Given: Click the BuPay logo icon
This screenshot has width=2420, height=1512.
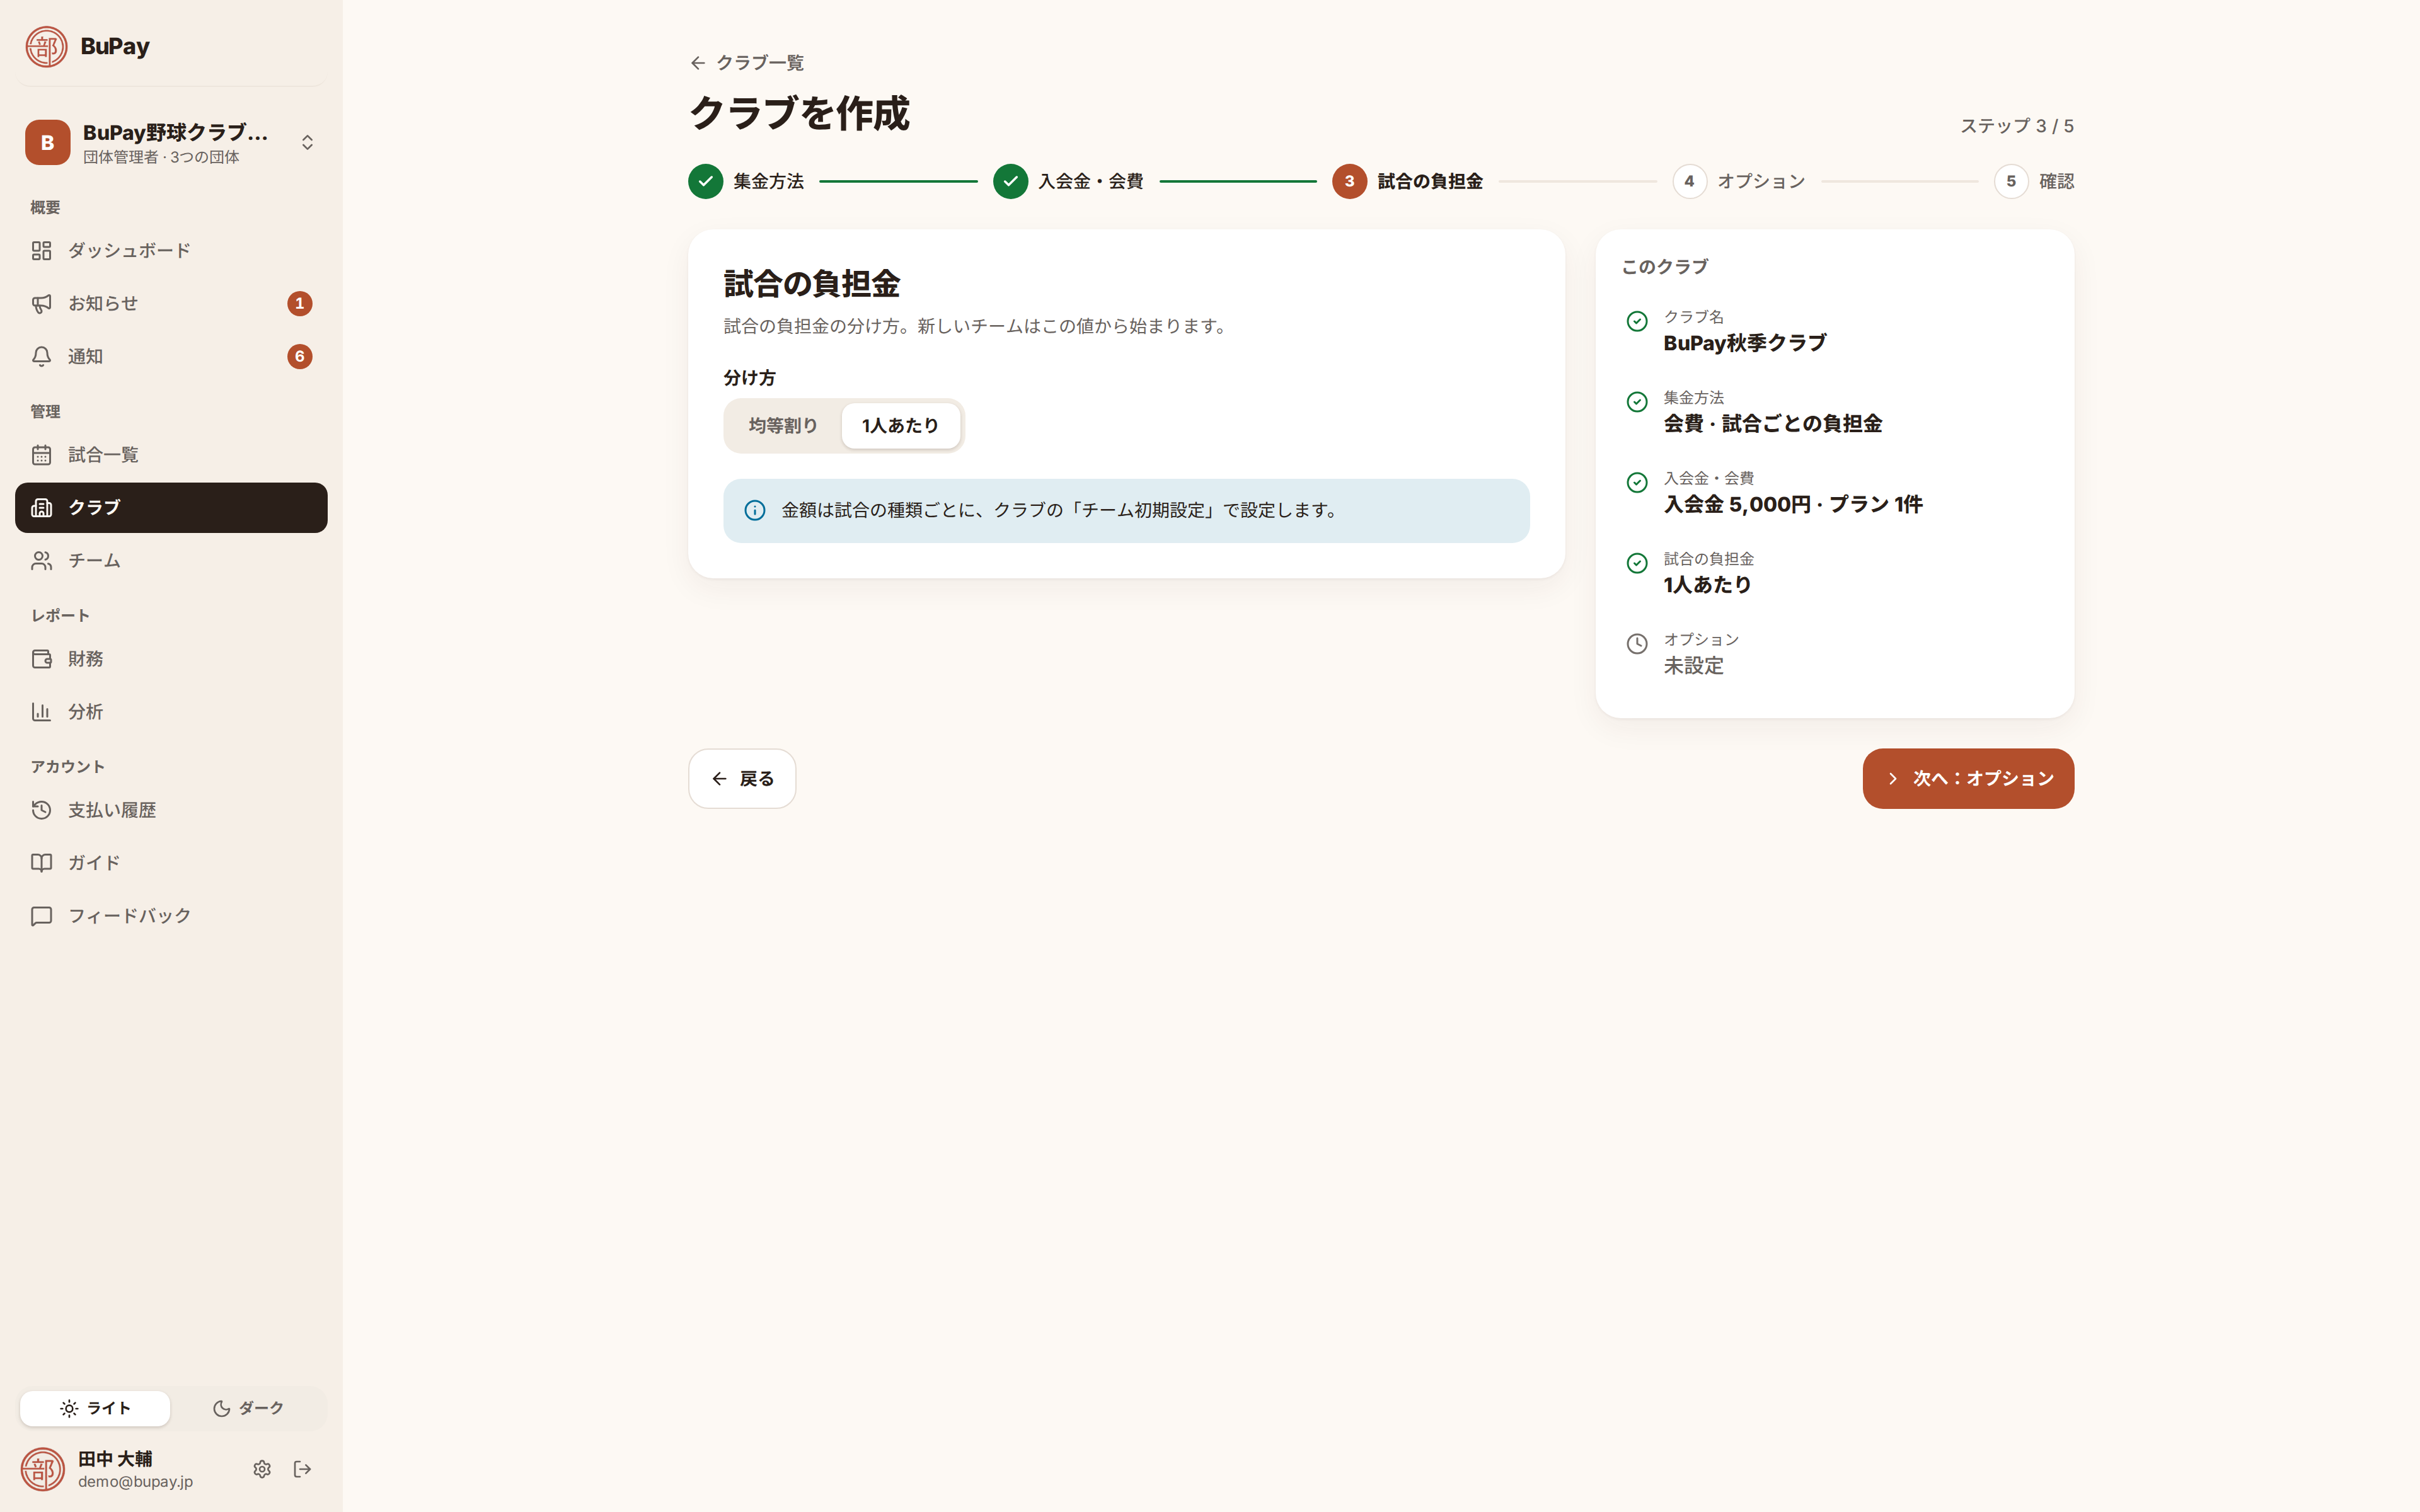Looking at the screenshot, I should (x=46, y=46).
